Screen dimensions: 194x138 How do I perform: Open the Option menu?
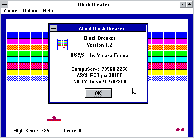pyautogui.click(x=30, y=11)
